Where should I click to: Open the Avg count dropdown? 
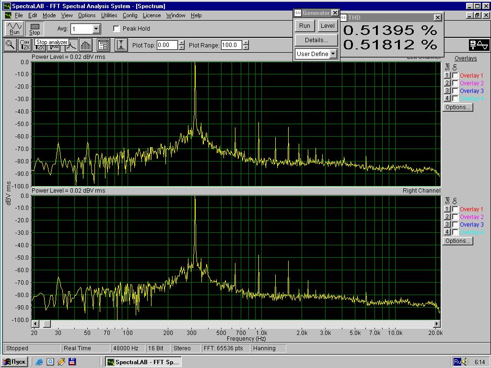click(x=96, y=29)
